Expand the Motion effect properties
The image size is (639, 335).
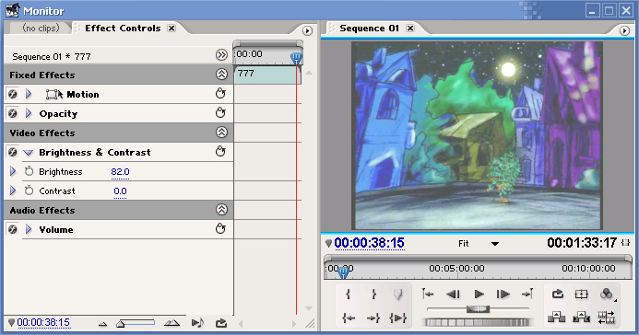tap(28, 94)
